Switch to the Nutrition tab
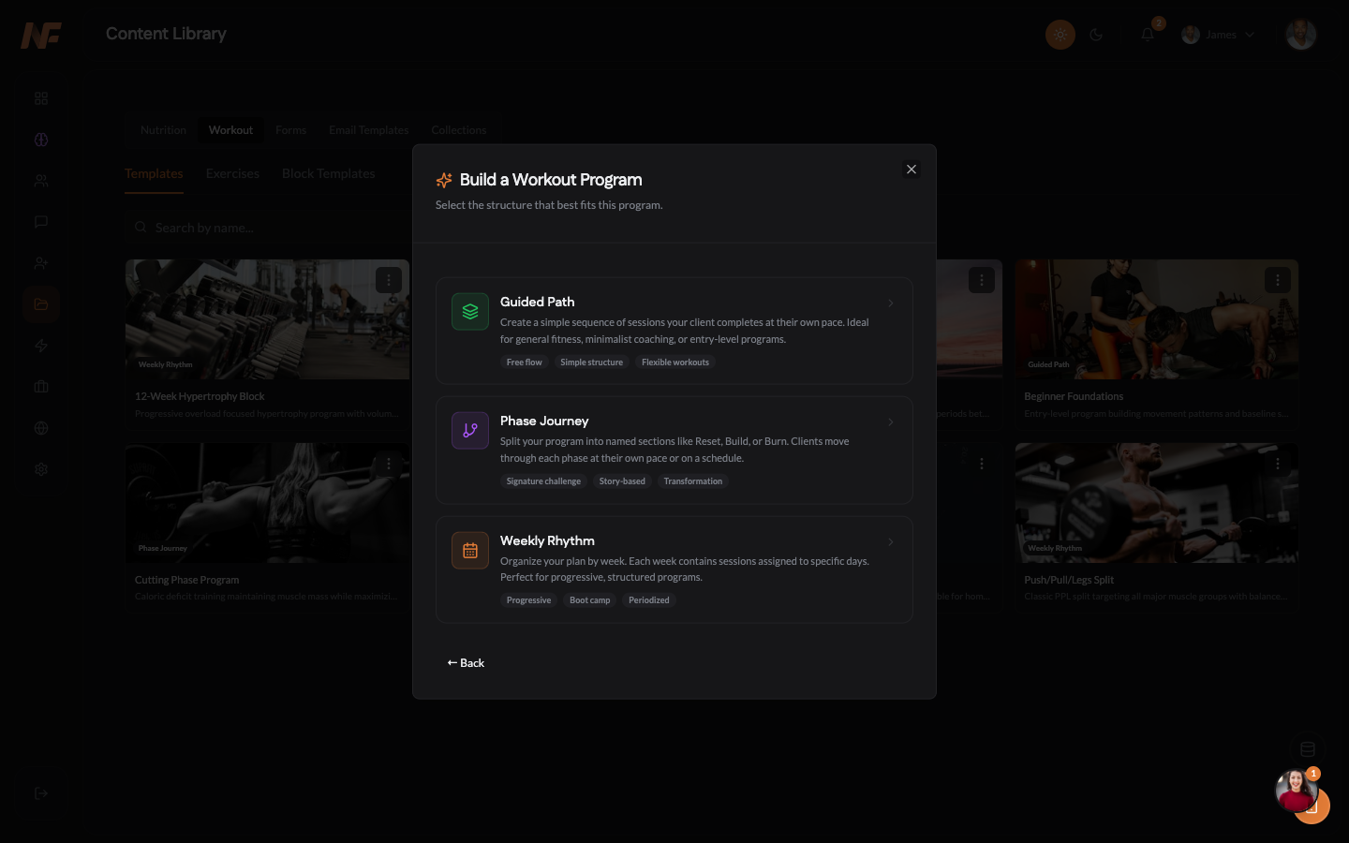The height and width of the screenshot is (843, 1349). tap(163, 130)
